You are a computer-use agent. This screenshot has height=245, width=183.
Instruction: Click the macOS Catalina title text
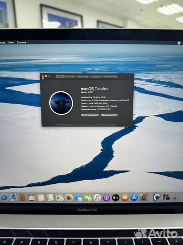[94, 89]
